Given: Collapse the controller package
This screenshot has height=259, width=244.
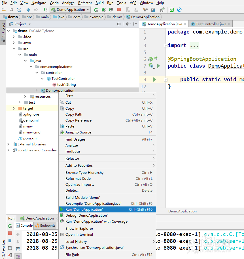Looking at the screenshot, I should pyautogui.click(x=37, y=73).
